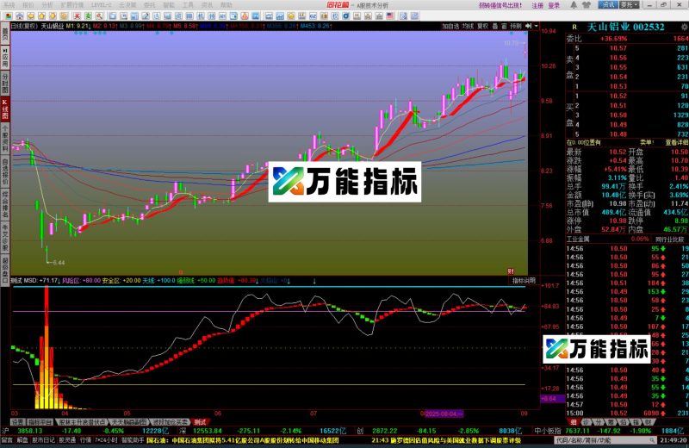The width and height of the screenshot is (689, 448).
Task: Click 7×24小时 in the status bar
Action: [x=105, y=440]
